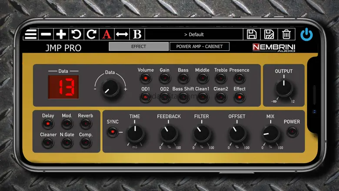Select the A preset slot
The image size is (339, 191).
pyautogui.click(x=106, y=34)
